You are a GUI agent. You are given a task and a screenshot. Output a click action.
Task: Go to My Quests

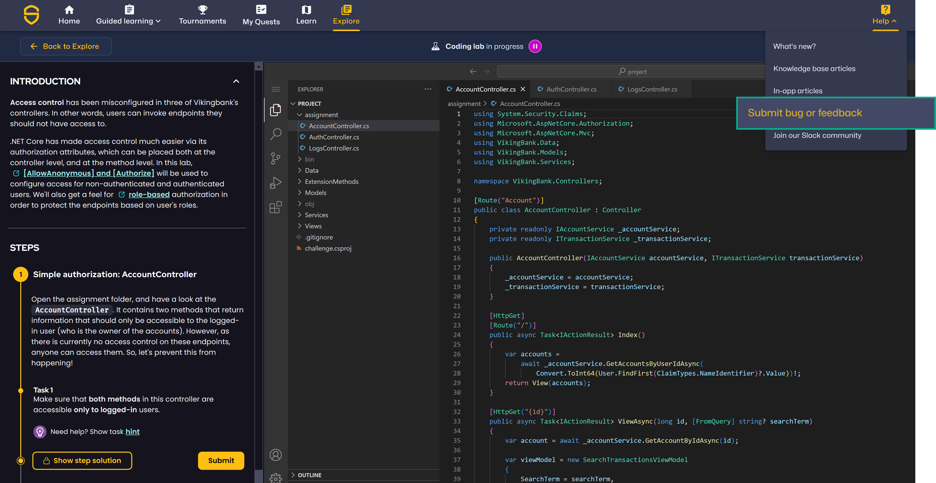click(x=261, y=15)
